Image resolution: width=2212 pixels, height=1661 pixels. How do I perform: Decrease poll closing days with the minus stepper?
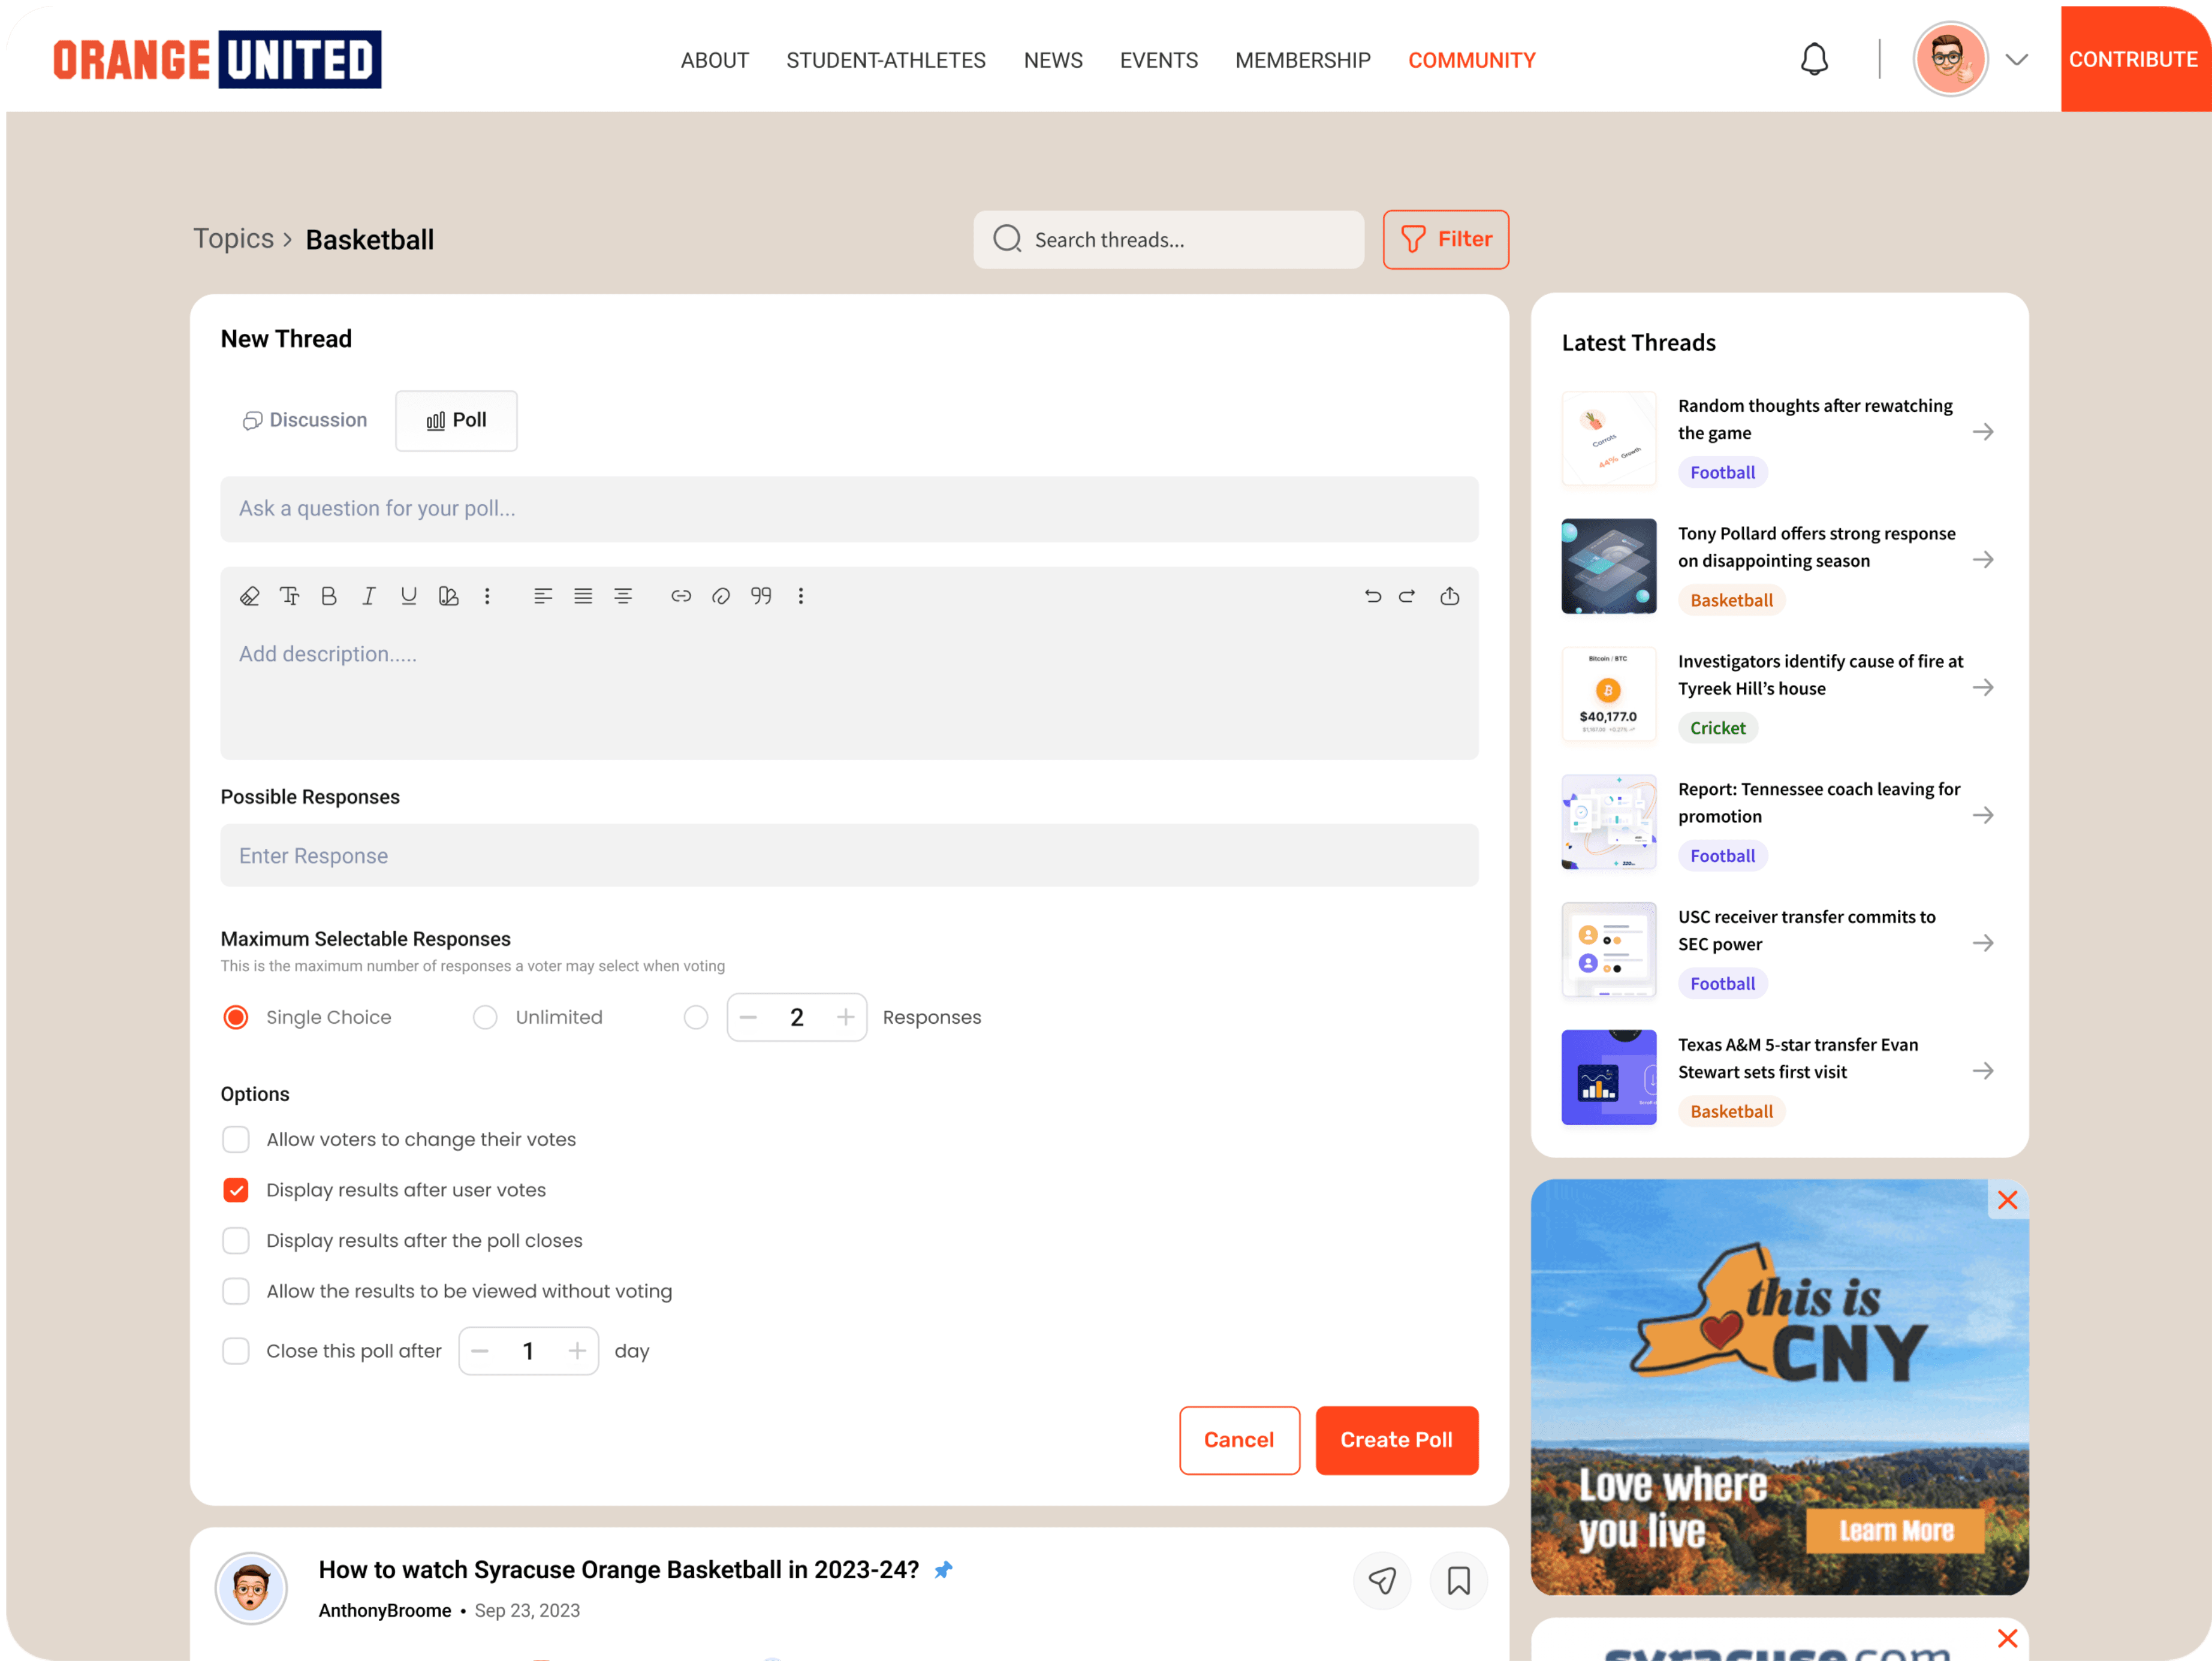(480, 1351)
